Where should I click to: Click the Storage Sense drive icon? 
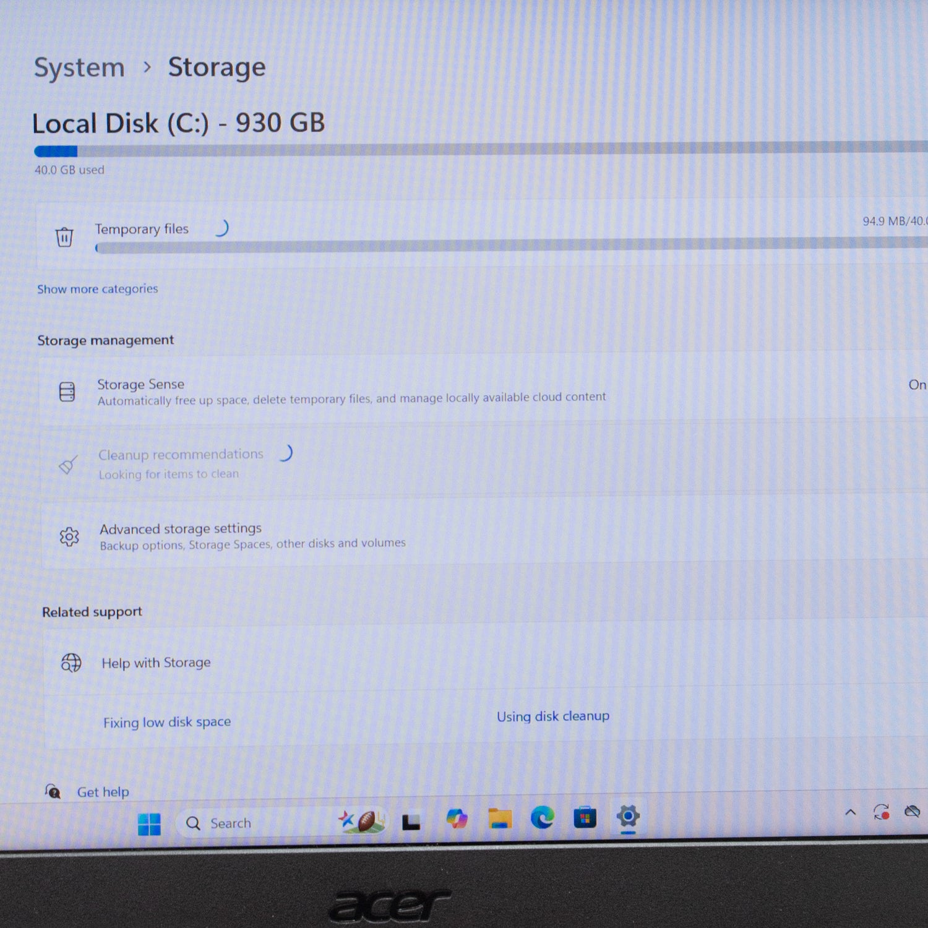[67, 392]
